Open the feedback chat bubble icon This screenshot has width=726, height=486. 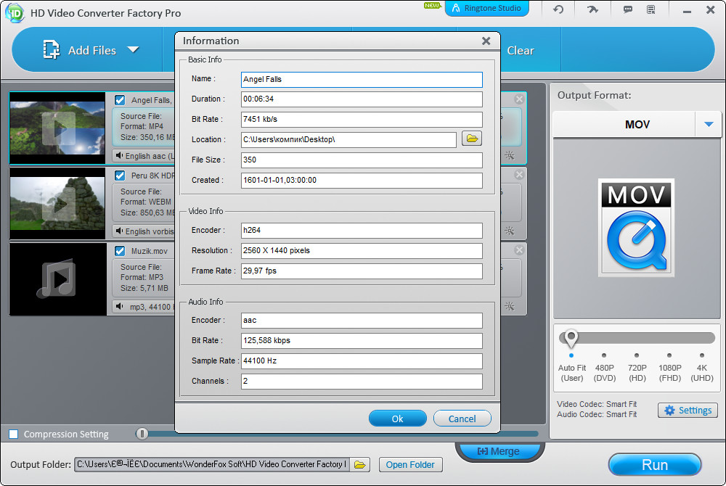(627, 9)
